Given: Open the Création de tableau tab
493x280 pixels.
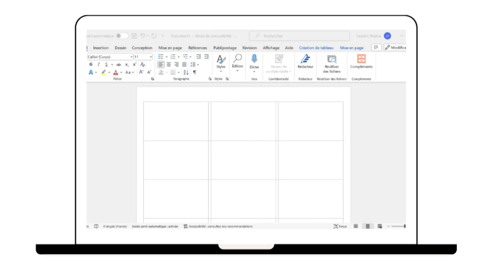Looking at the screenshot, I should pos(316,48).
